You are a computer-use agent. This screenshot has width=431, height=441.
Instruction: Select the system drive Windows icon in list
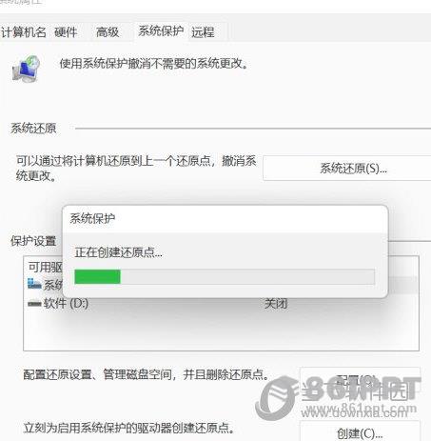34,284
